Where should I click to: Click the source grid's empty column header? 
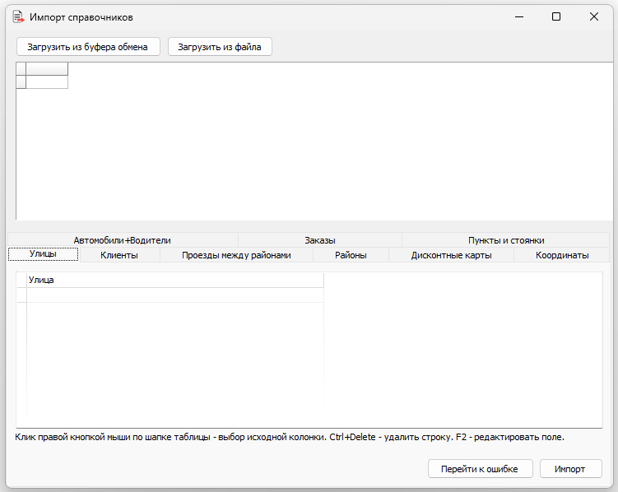(47, 69)
